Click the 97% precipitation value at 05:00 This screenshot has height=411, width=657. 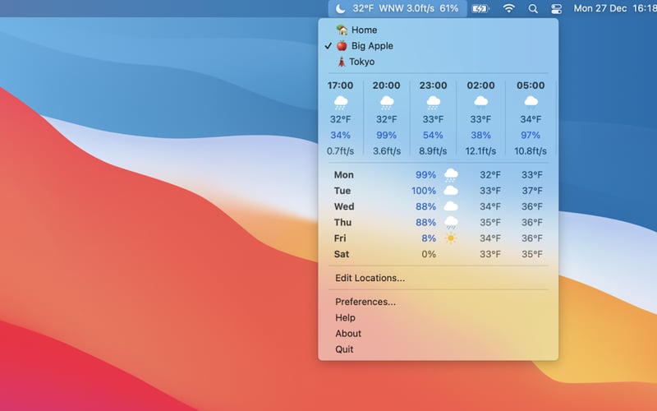(531, 135)
